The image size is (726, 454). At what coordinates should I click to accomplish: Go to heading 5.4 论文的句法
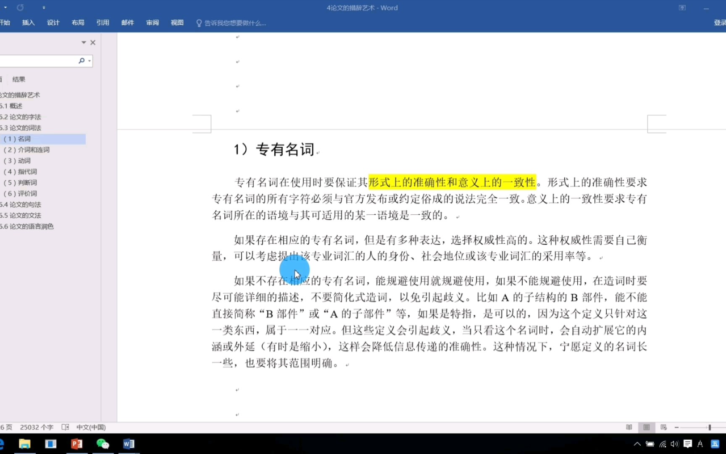tap(21, 204)
